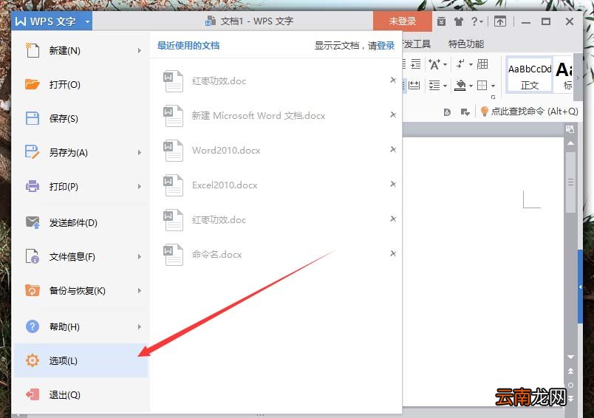Click the 点此查找命令 search field
The height and width of the screenshot is (418, 594).
point(534,112)
